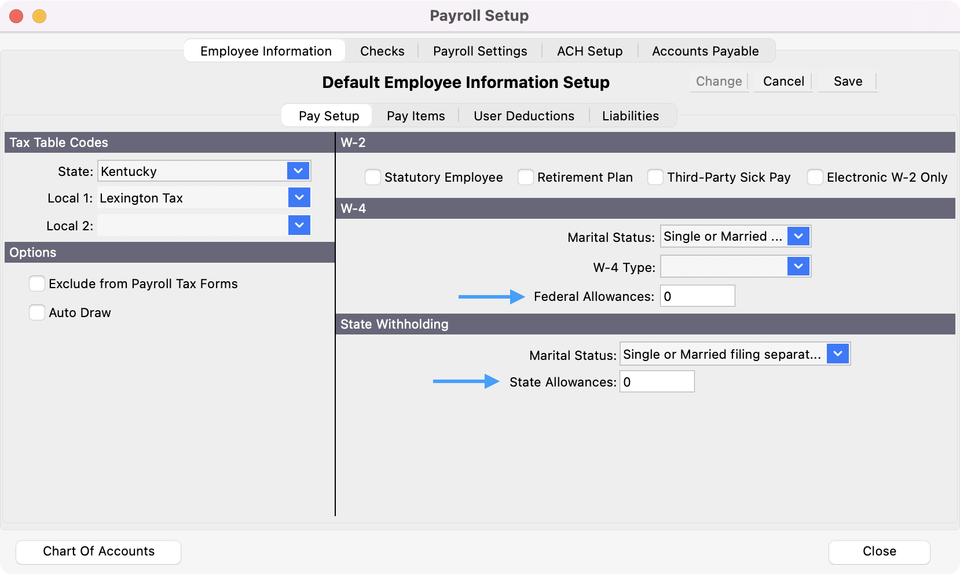Open the empty Local 2 dropdown
The height and width of the screenshot is (574, 960).
[x=299, y=225]
